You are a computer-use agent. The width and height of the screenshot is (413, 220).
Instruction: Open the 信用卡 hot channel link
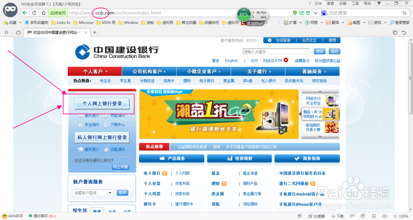coord(169,81)
